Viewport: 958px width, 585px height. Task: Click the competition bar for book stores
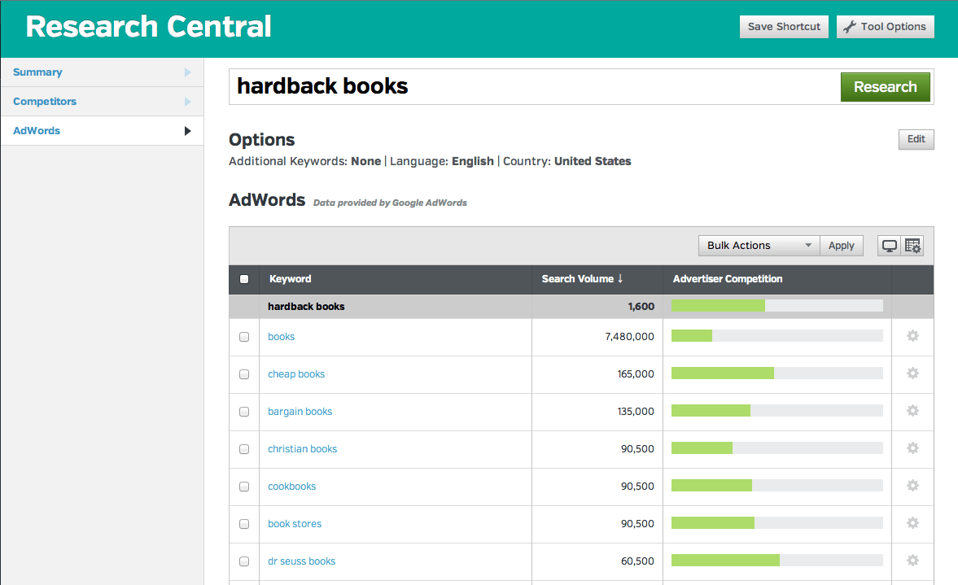click(777, 523)
